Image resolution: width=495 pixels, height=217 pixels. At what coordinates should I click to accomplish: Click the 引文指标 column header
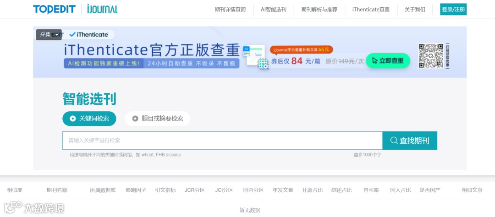[165, 190]
